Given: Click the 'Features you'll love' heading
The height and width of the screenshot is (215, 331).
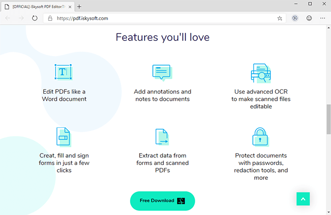Looking at the screenshot, I should (x=162, y=37).
